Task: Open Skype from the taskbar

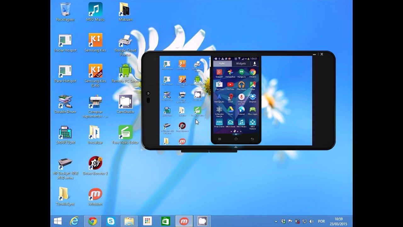Action: [x=111, y=221]
